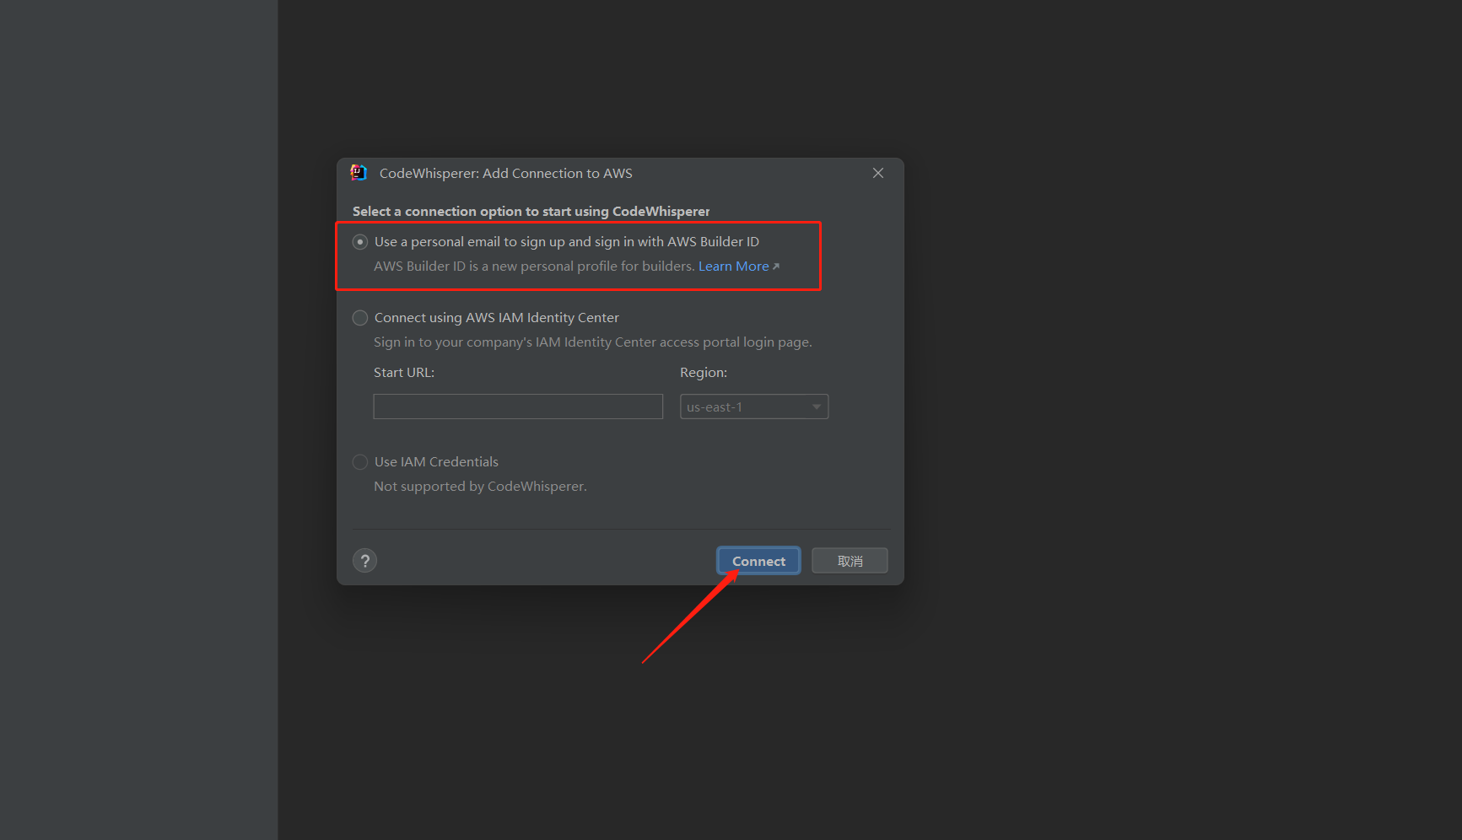Screen dimensions: 1462x840
Task: Click the external link arrow beside Learn More
Action: 775,265
